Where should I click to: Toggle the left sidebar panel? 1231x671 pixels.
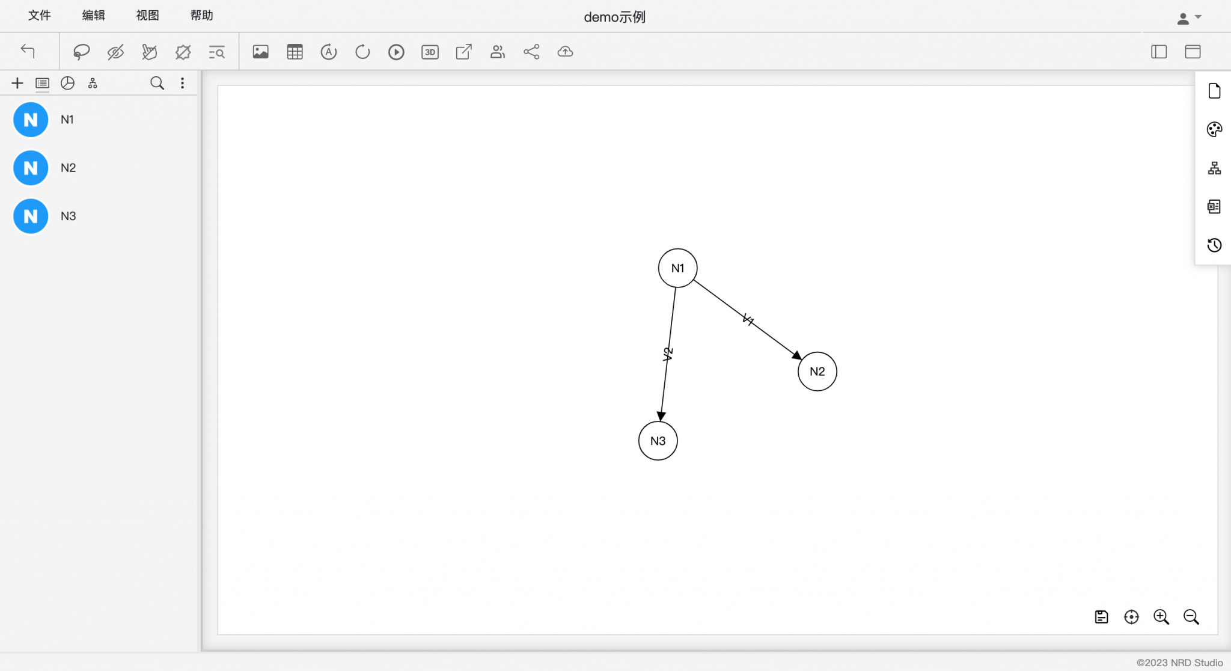(1159, 52)
